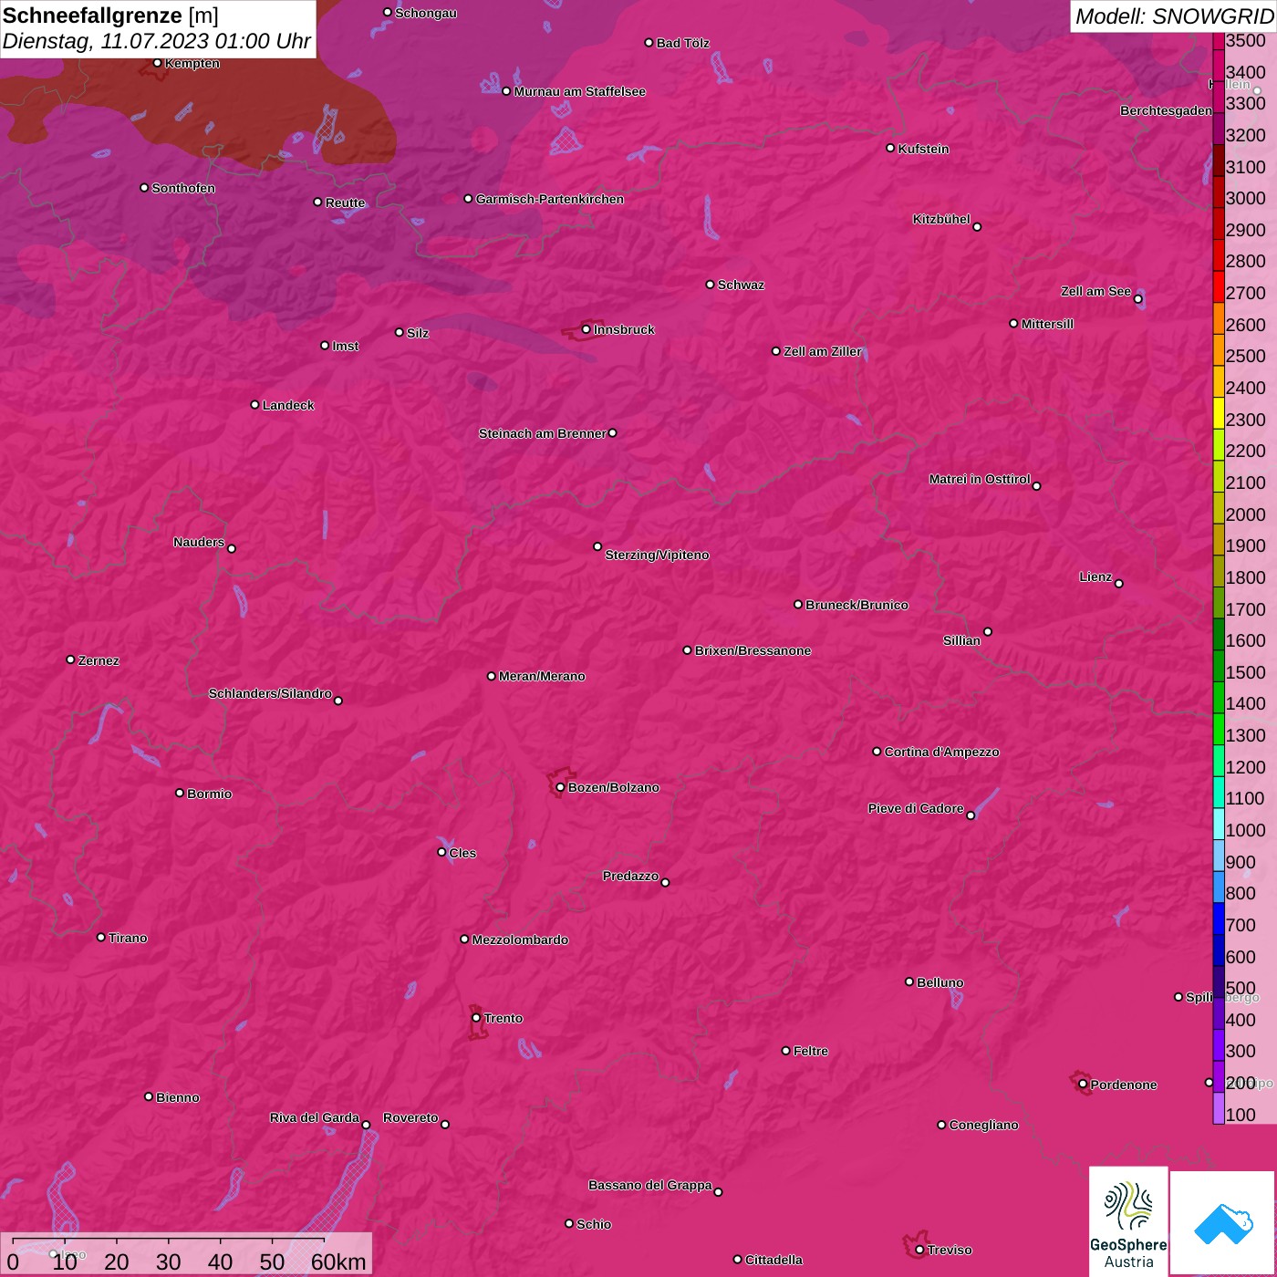Select the "Garmisch-Partenkirchen" place label

click(550, 199)
